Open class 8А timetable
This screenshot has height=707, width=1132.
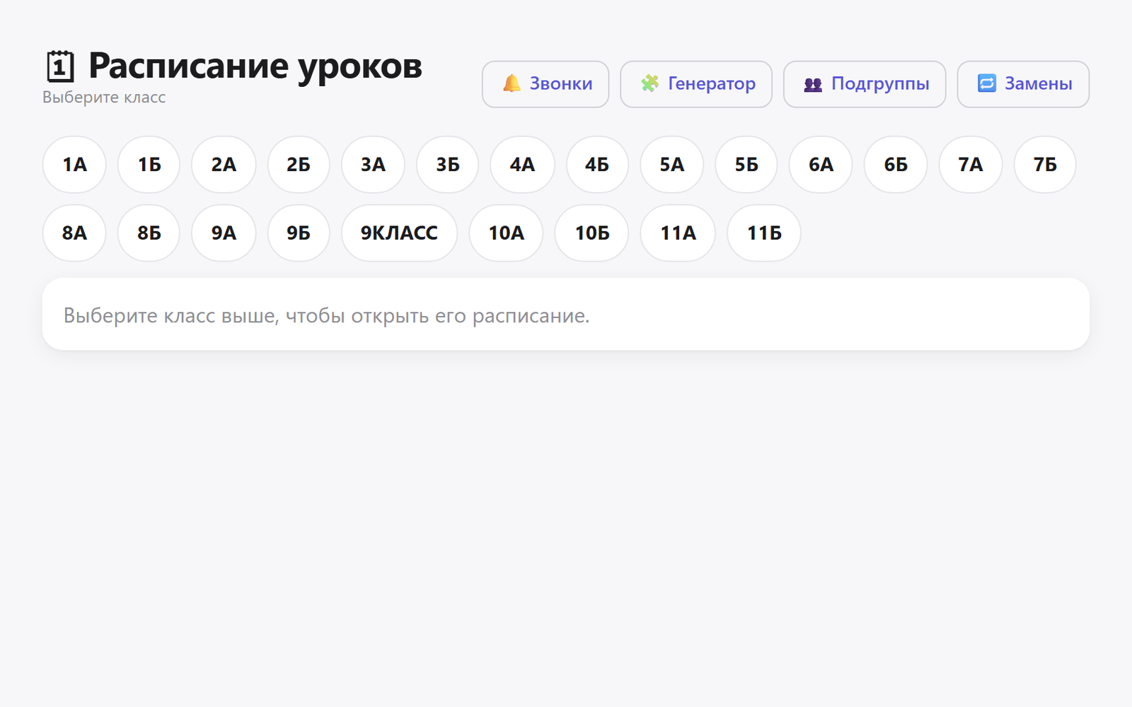[74, 233]
